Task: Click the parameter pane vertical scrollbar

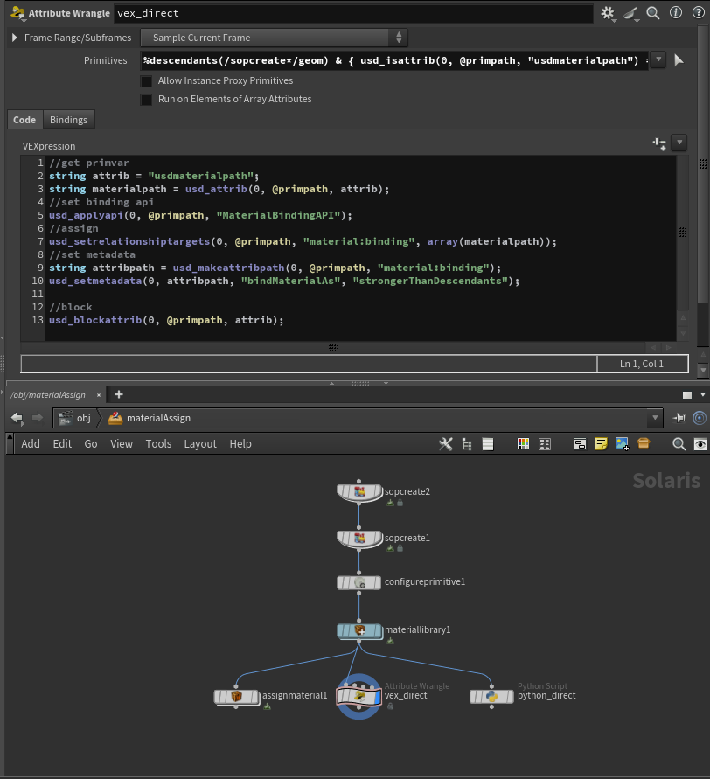Action: tap(702, 164)
